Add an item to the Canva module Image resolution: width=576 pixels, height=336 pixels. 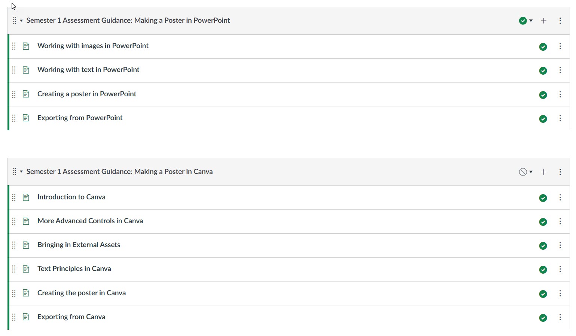click(x=543, y=172)
